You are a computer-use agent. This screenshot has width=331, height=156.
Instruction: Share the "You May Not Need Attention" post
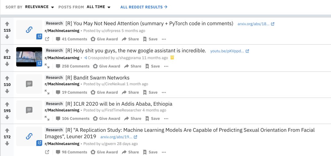pos(130,39)
